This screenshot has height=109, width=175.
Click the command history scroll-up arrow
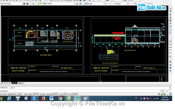pos(170,87)
